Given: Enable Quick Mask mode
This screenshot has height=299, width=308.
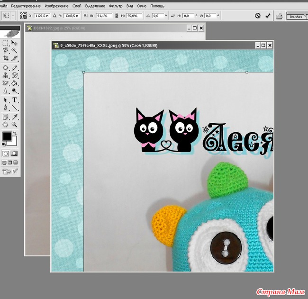Looking at the screenshot, I should point(14,154).
